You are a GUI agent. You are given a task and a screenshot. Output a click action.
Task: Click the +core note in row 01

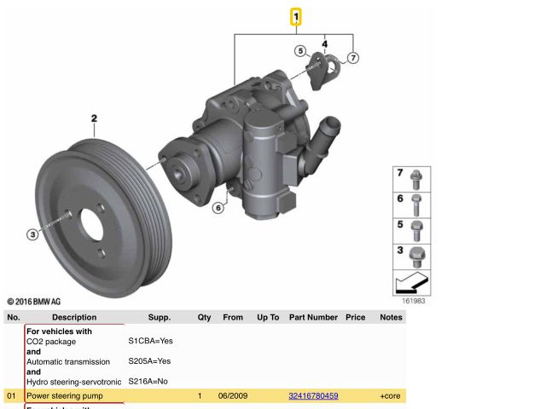pos(391,396)
